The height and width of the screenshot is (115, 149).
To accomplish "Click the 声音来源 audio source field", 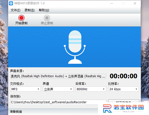I will click(58, 76).
